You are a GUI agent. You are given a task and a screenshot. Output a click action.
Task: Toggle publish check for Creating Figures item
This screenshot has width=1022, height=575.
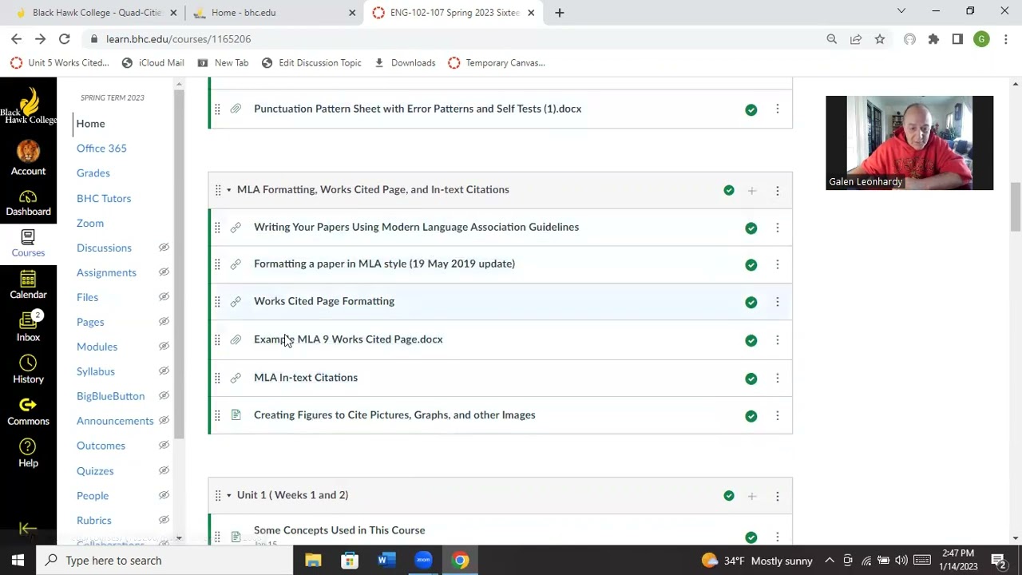(751, 416)
